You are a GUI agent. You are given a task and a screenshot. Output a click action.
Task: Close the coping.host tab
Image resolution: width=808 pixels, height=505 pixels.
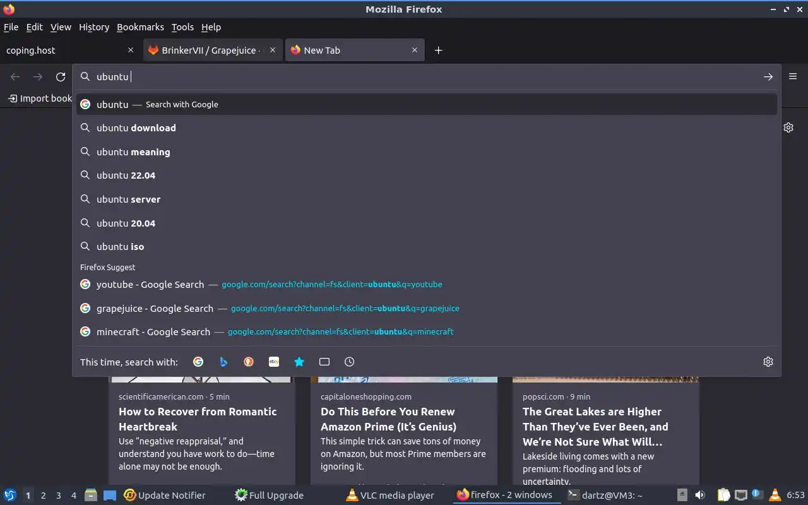(131, 50)
